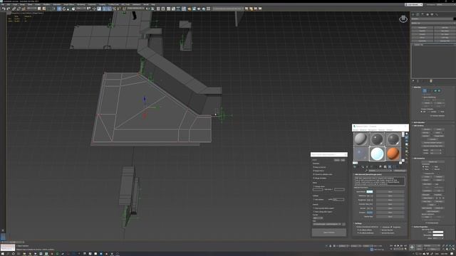456x256 pixels.
Task: Open the Modes menu in Material Editor
Action: click(x=356, y=130)
